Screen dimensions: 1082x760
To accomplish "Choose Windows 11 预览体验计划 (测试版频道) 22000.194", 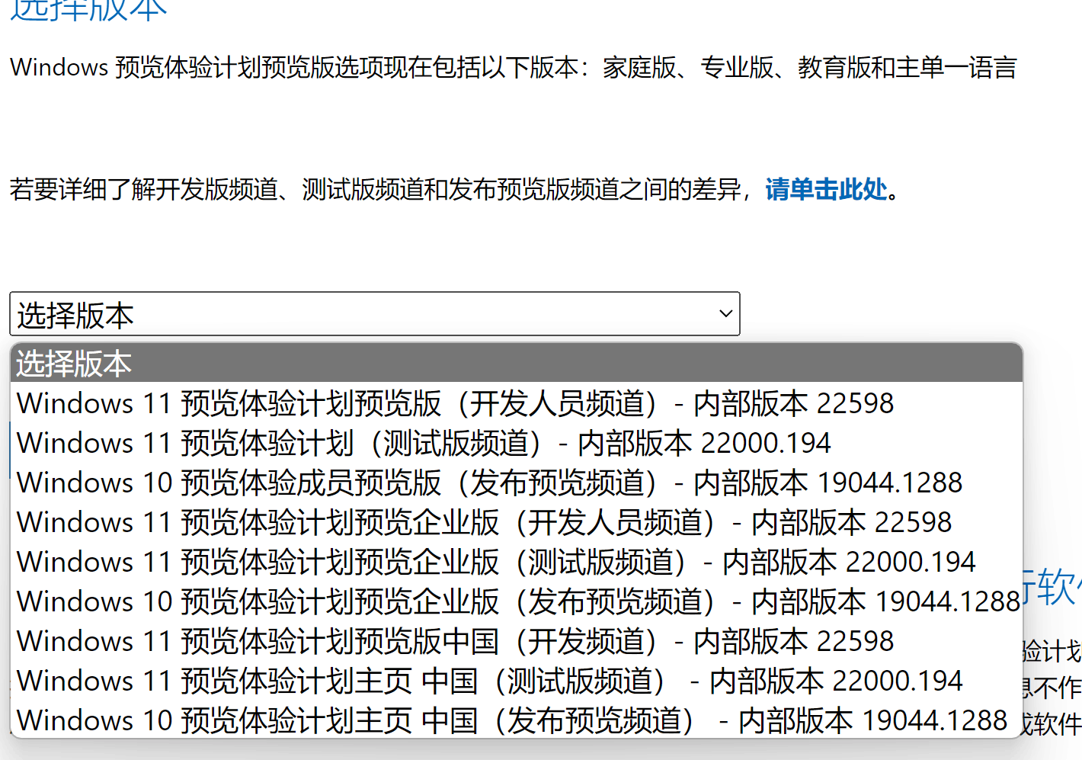I will (x=516, y=443).
